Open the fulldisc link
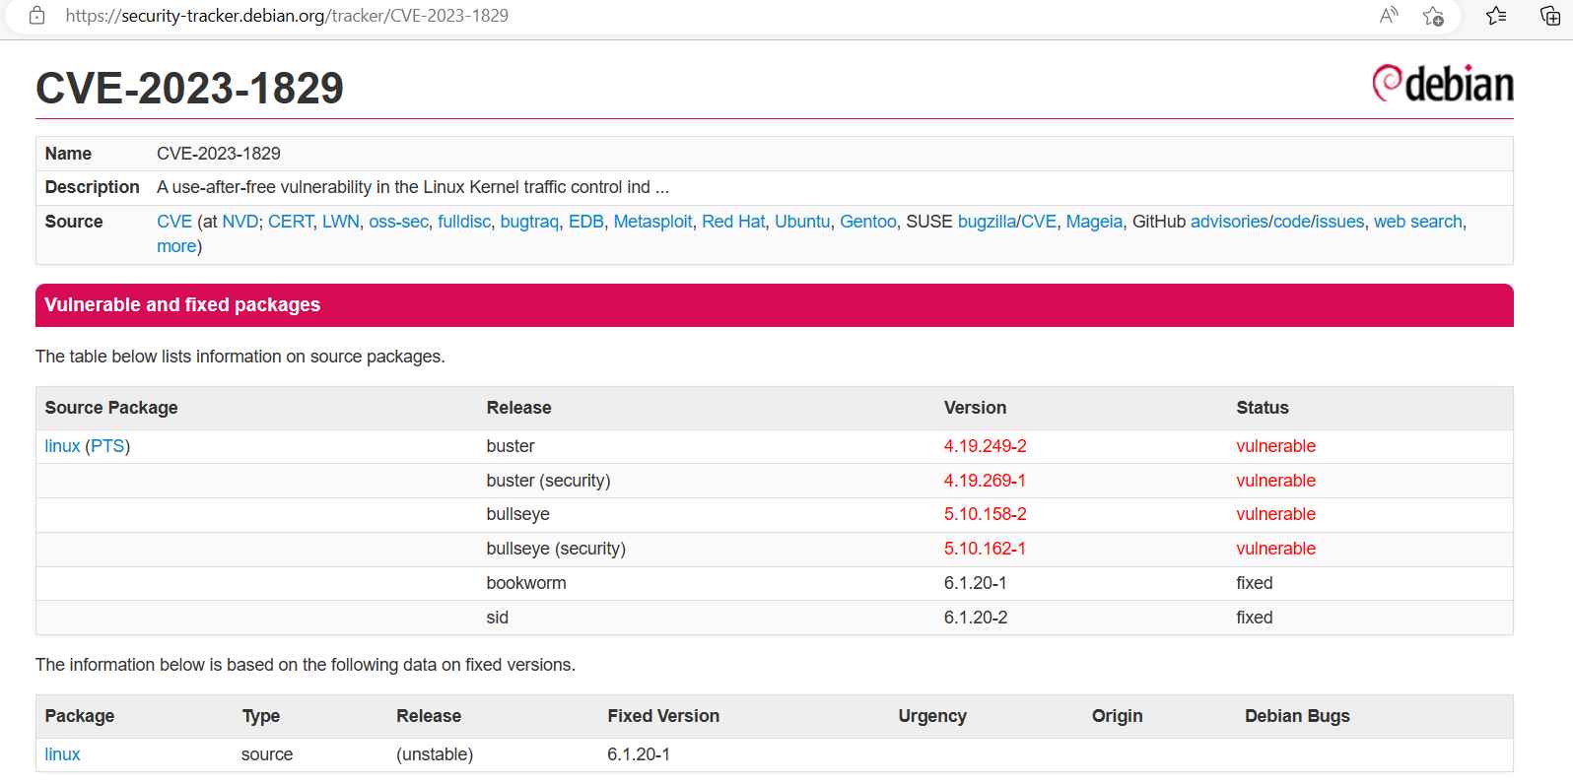 click(464, 222)
